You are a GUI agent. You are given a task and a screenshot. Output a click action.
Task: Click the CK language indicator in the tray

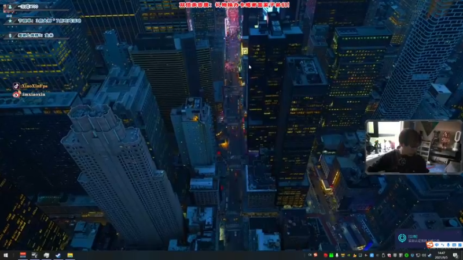click(310, 255)
